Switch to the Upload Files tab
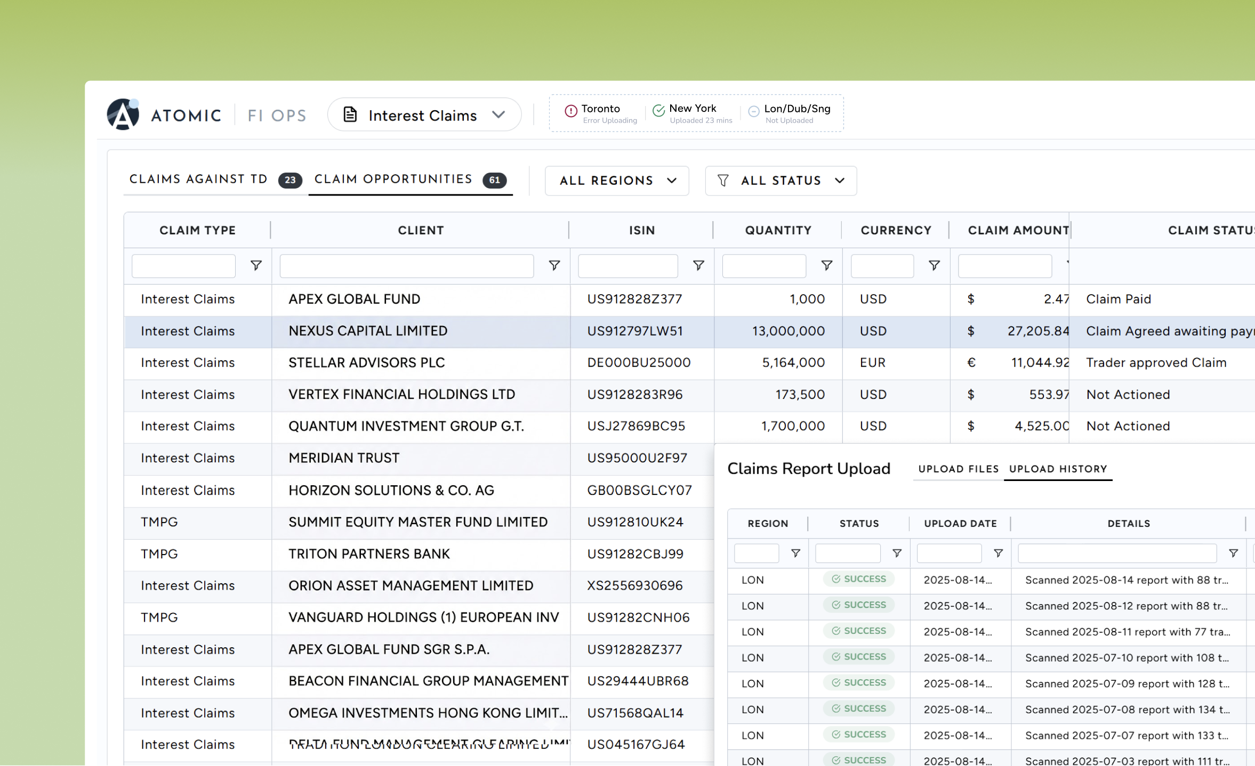The height and width of the screenshot is (766, 1255). point(958,469)
